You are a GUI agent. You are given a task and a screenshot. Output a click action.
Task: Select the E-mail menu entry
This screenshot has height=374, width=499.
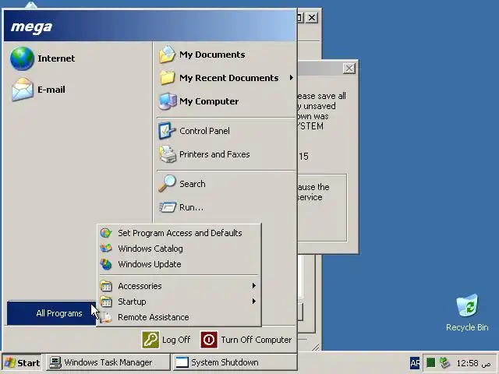coord(80,90)
